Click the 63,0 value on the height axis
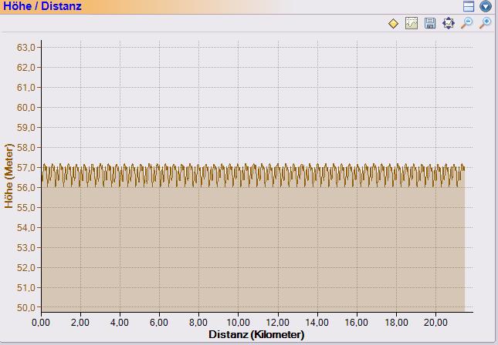498x345 pixels. (x=26, y=48)
